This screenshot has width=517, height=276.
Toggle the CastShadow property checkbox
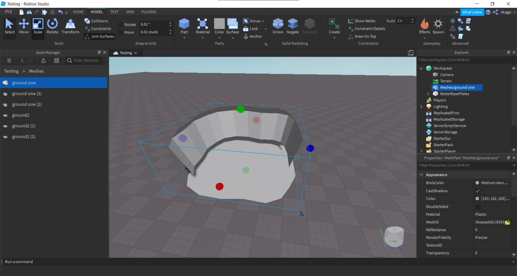tap(478, 191)
